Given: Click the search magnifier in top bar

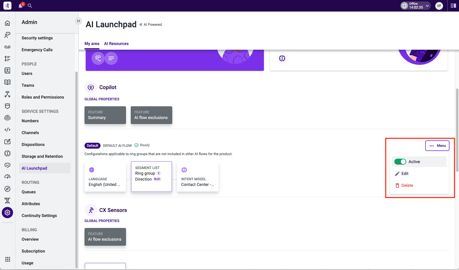Looking at the screenshot, I should (x=30, y=6).
